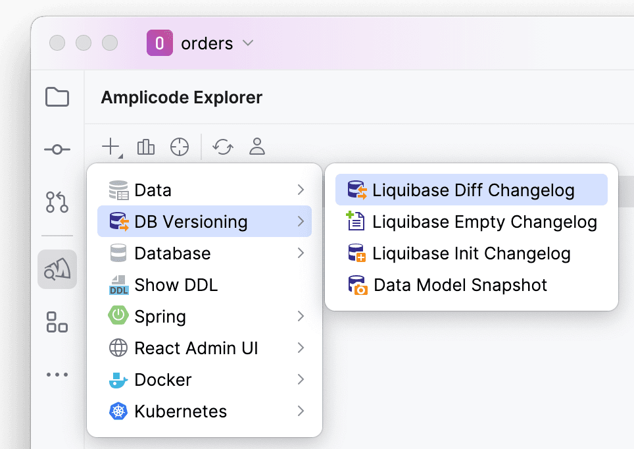Open the Docker submenu
This screenshot has height=449, width=634.
tap(205, 379)
